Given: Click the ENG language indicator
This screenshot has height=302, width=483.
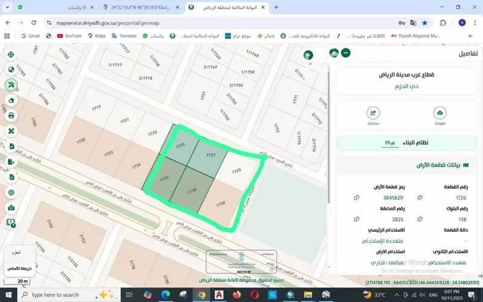Looking at the screenshot, I should pos(433,295).
